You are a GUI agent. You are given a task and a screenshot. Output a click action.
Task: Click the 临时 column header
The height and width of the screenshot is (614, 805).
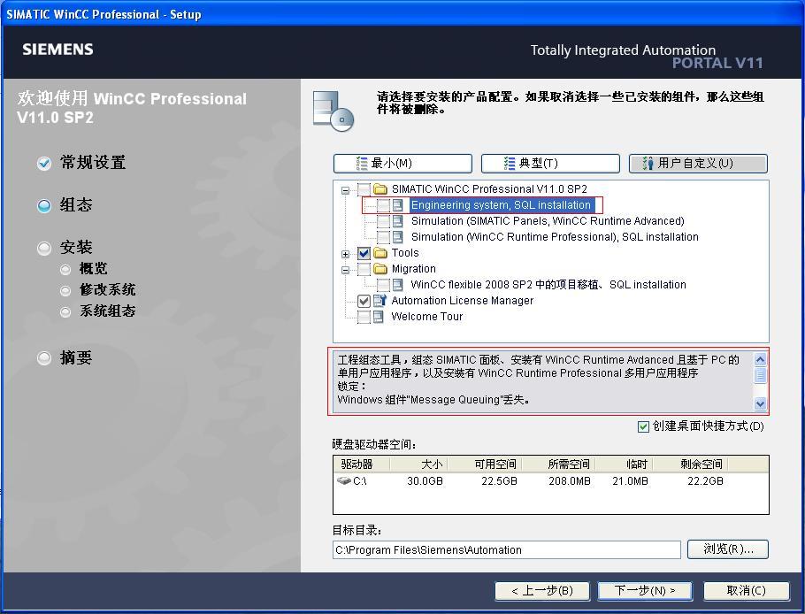624,464
